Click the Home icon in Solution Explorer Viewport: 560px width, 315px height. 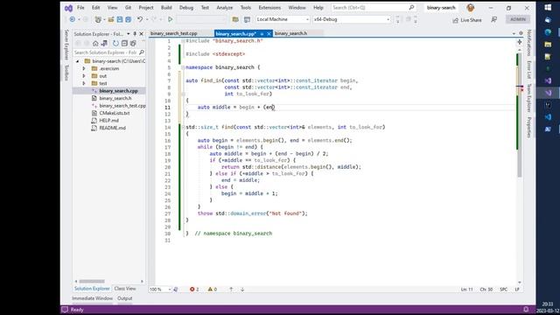[95, 43]
